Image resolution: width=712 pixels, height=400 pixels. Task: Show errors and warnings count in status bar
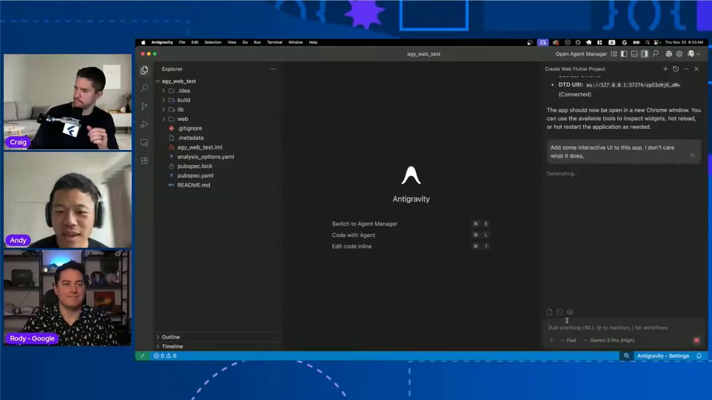[165, 356]
